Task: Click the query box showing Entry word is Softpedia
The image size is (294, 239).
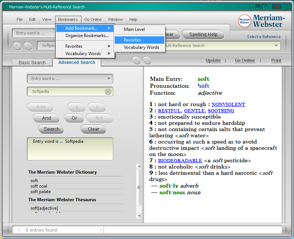Action: [70, 149]
